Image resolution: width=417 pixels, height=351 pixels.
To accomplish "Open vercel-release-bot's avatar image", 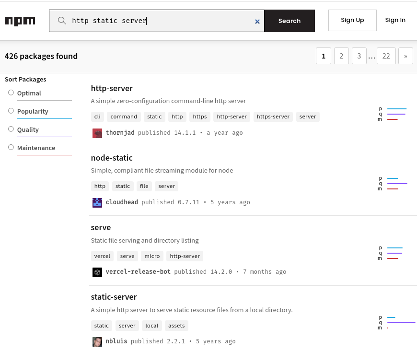I will click(x=97, y=272).
